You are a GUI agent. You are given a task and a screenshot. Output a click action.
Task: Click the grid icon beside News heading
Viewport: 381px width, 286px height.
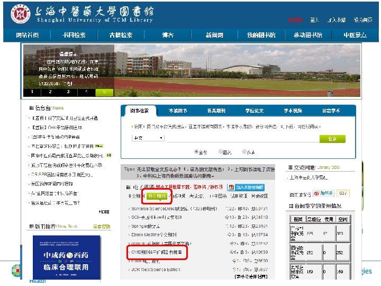[x=31, y=108]
